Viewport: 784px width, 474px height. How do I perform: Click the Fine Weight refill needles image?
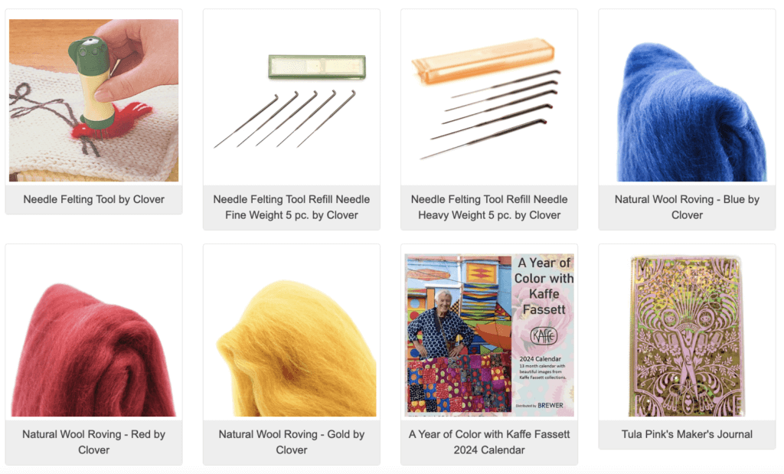tap(291, 100)
